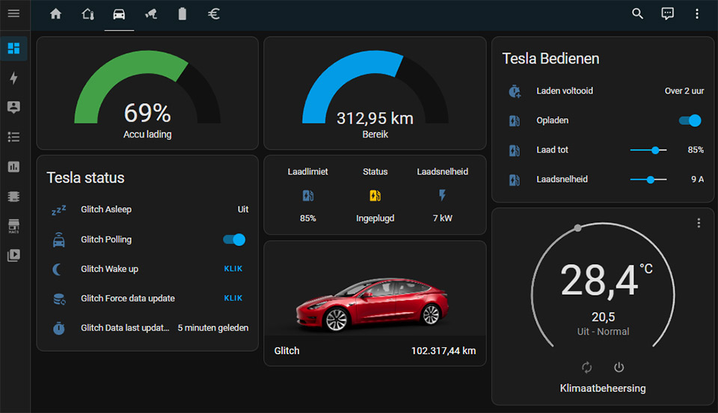This screenshot has height=413, width=718.
Task: Adjust the Laad tot slider
Action: tap(648, 150)
